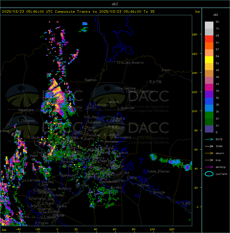Viewport: 230px width, 233px height.
Task: Select the 30 dBZ green swatch
Action: click(x=209, y=115)
